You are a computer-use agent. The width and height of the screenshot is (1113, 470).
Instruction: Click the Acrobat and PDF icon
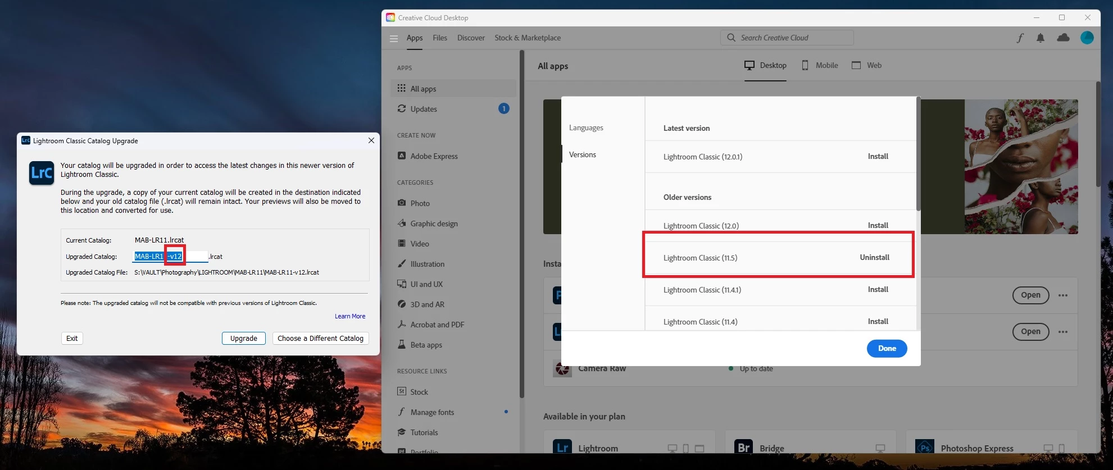tap(402, 324)
